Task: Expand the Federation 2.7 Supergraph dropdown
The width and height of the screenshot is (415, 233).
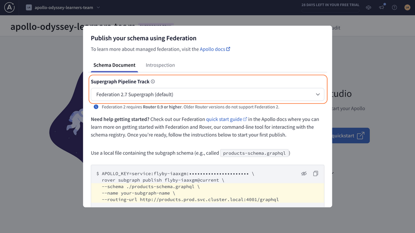Action: [207, 95]
